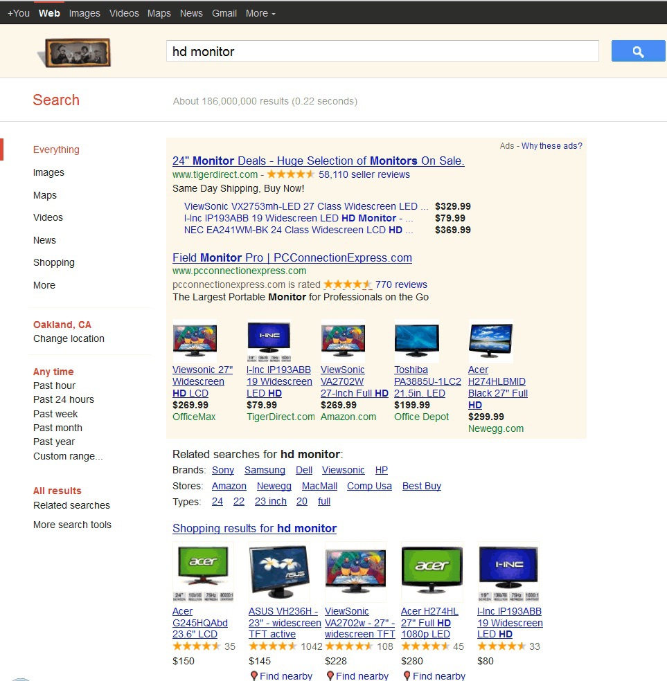Select Everything in the left sidebar
This screenshot has width=667, height=681.
pyautogui.click(x=56, y=150)
